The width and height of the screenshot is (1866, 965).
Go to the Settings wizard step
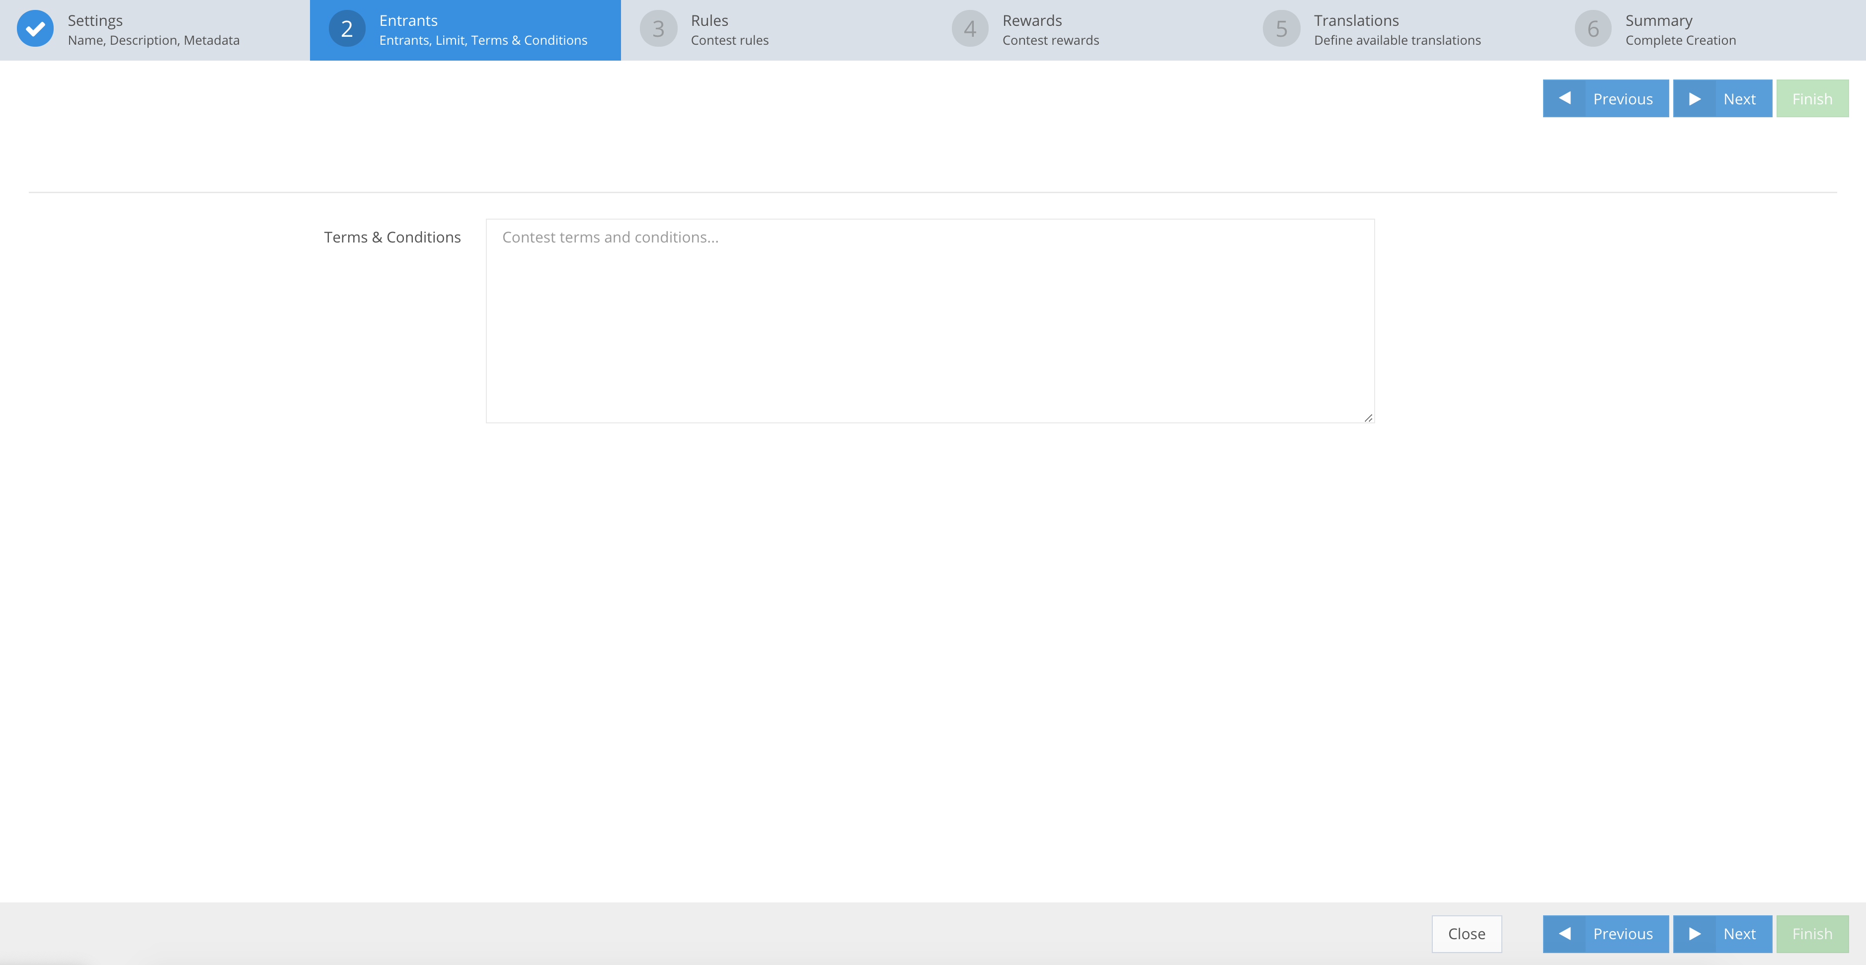click(155, 30)
